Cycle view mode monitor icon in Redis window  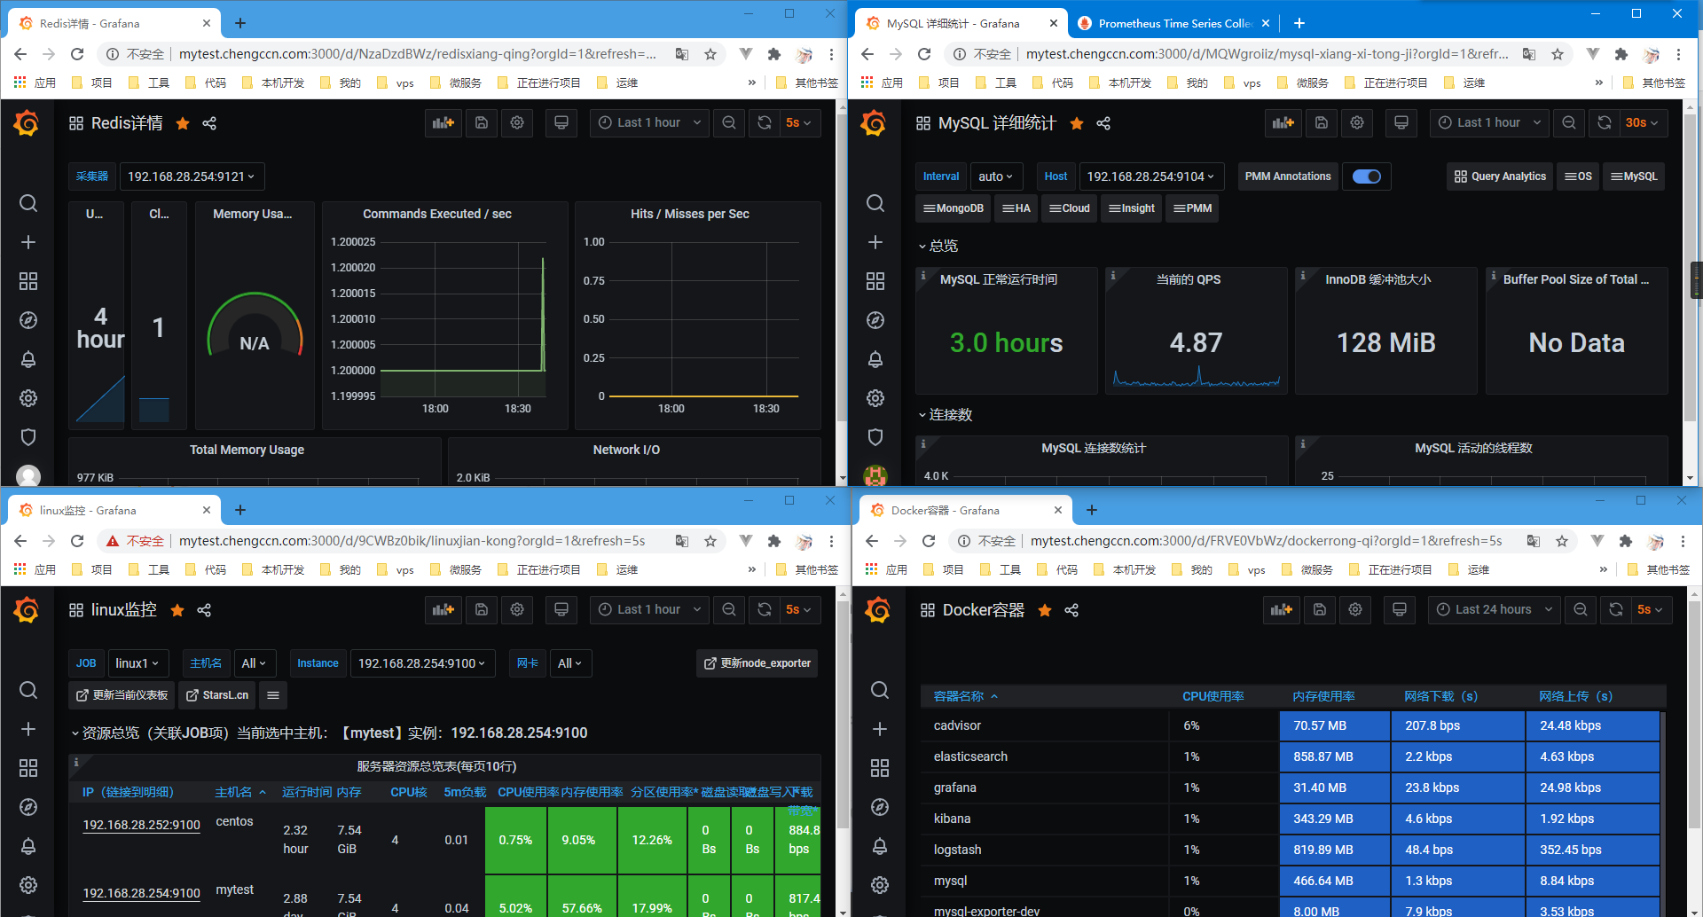pyautogui.click(x=561, y=123)
